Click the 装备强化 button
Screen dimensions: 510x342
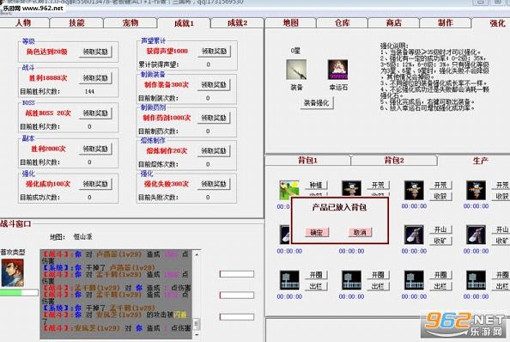317,103
